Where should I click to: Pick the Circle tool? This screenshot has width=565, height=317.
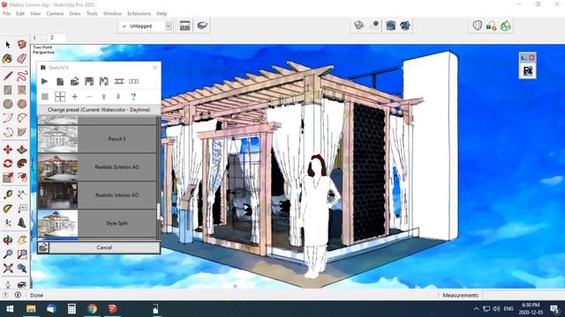coord(8,104)
